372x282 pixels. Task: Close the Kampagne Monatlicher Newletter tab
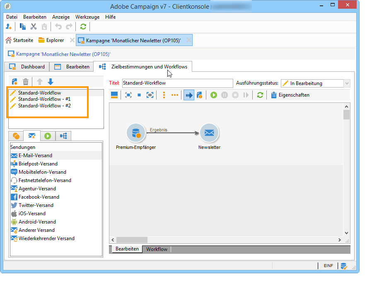point(189,40)
